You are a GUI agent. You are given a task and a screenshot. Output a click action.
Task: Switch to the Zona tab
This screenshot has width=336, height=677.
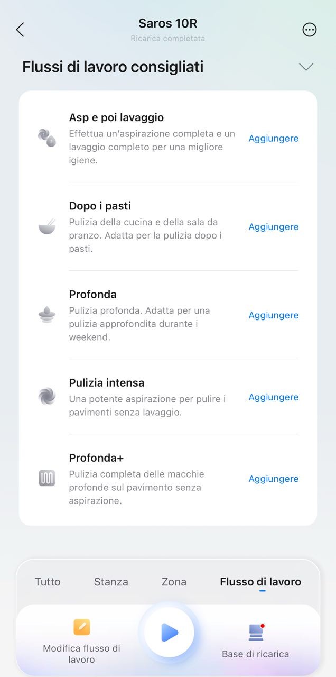click(x=174, y=582)
